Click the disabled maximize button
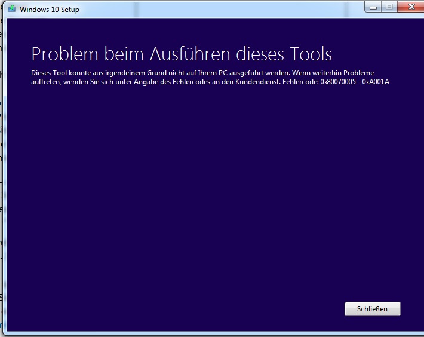 pos(389,7)
